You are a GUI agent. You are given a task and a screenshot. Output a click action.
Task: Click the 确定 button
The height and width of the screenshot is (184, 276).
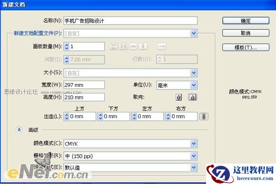246,21
